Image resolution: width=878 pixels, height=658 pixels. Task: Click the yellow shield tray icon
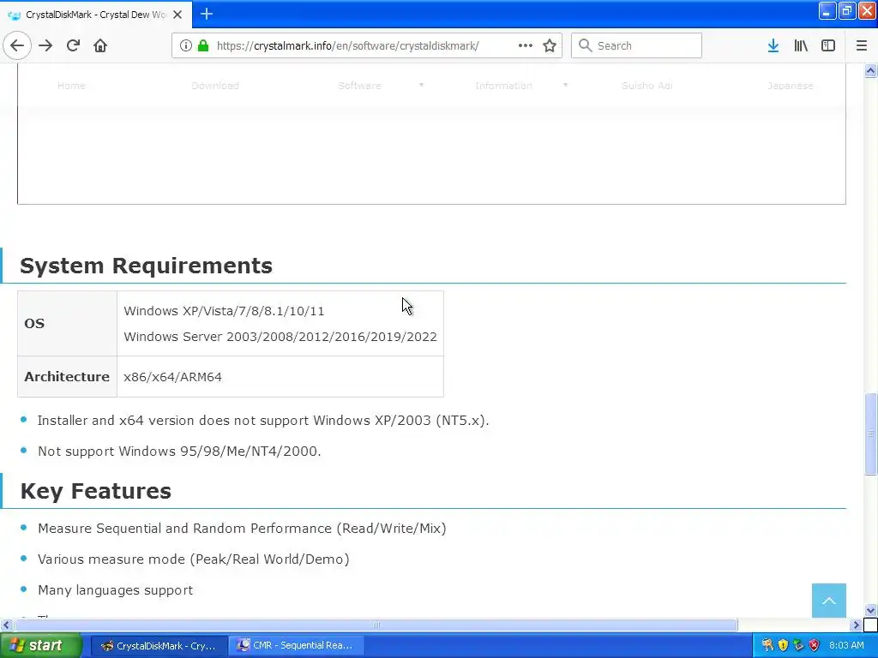pos(783,645)
